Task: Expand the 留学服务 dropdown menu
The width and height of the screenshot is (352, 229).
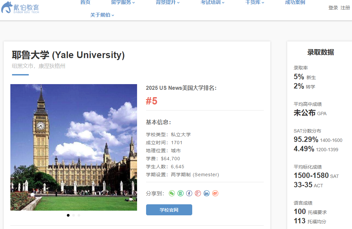Action: coord(122,3)
